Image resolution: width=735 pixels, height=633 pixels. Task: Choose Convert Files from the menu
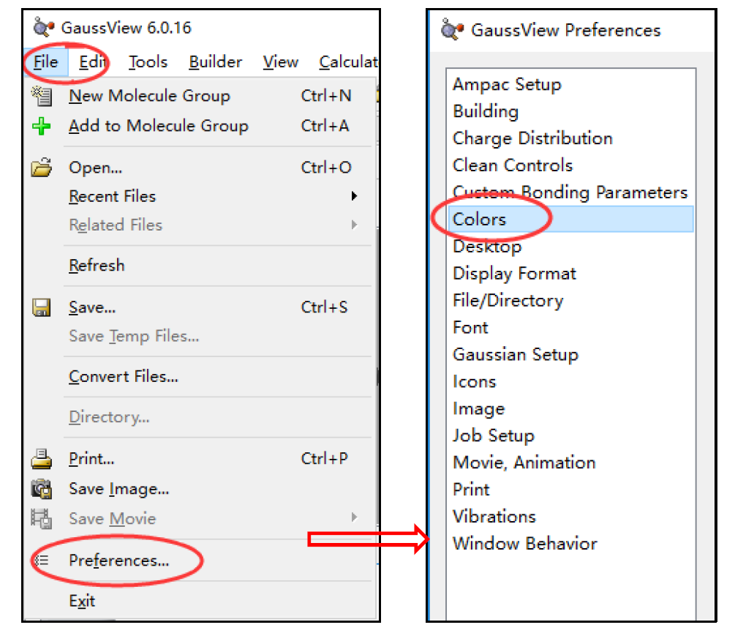pyautogui.click(x=124, y=377)
